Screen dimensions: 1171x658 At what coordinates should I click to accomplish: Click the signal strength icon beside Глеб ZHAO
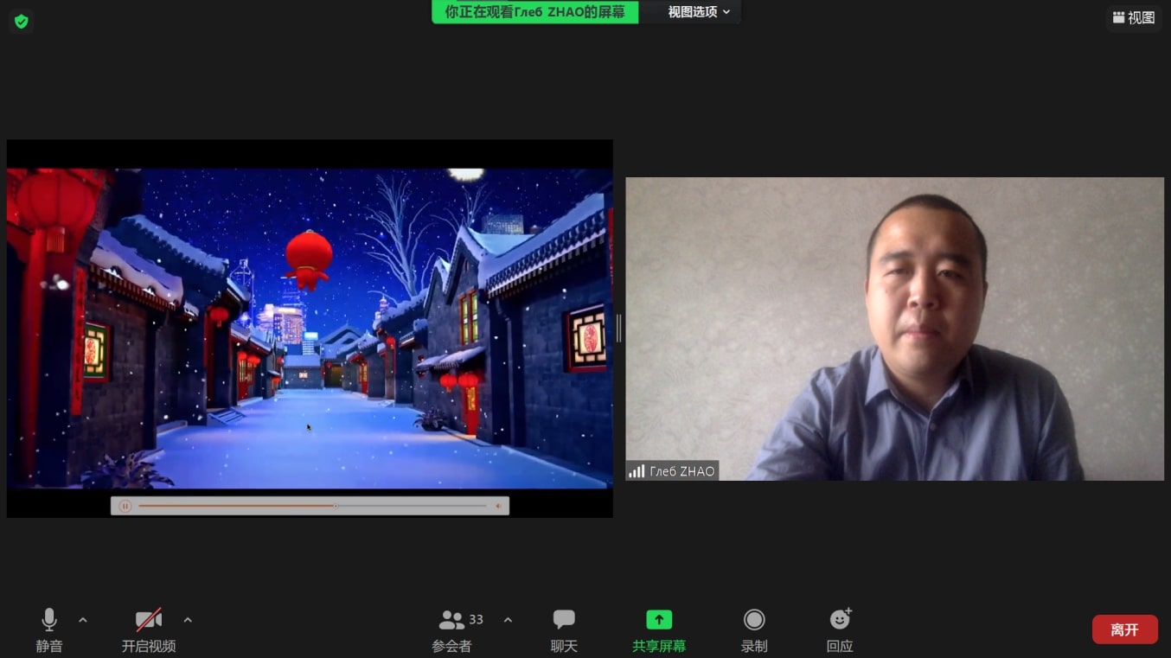point(637,471)
